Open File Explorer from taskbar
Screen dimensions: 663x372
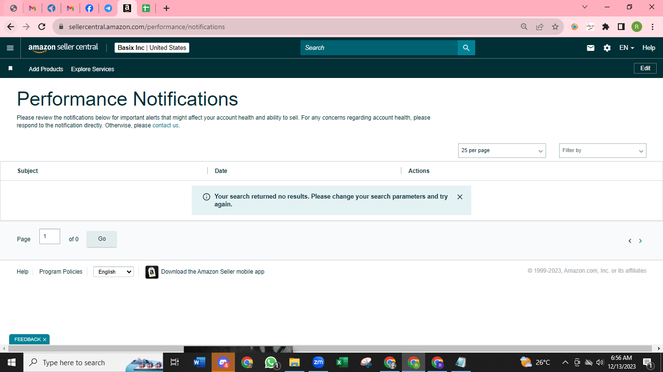295,362
